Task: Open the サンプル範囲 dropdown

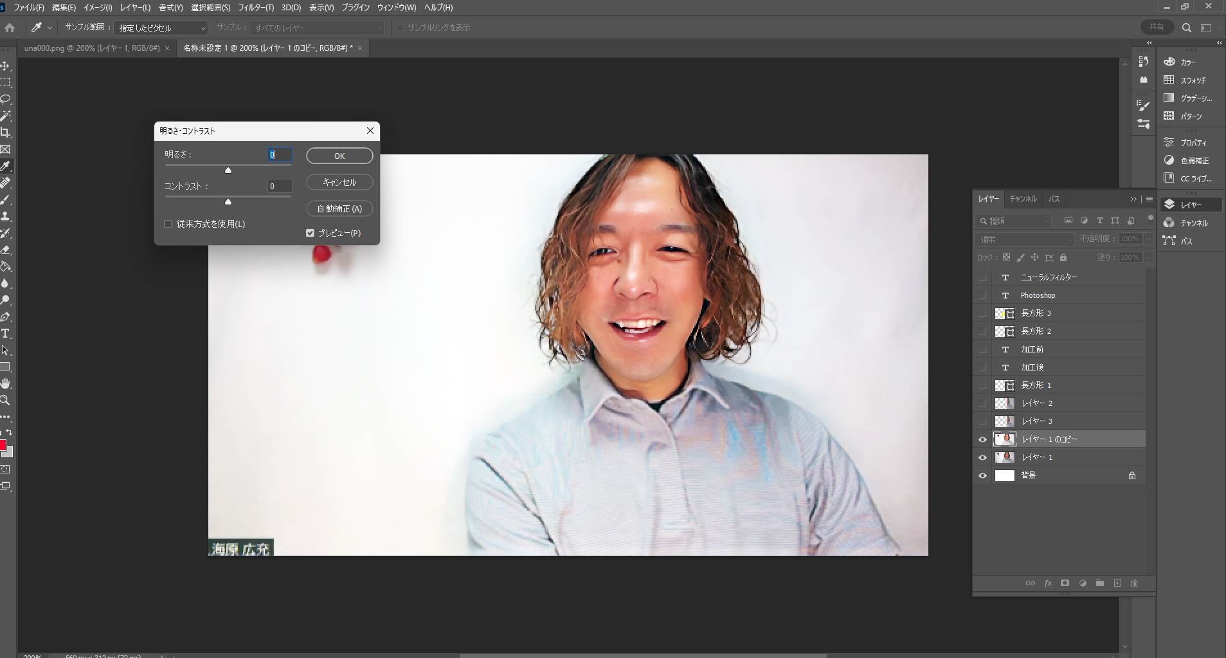Action: pyautogui.click(x=161, y=28)
